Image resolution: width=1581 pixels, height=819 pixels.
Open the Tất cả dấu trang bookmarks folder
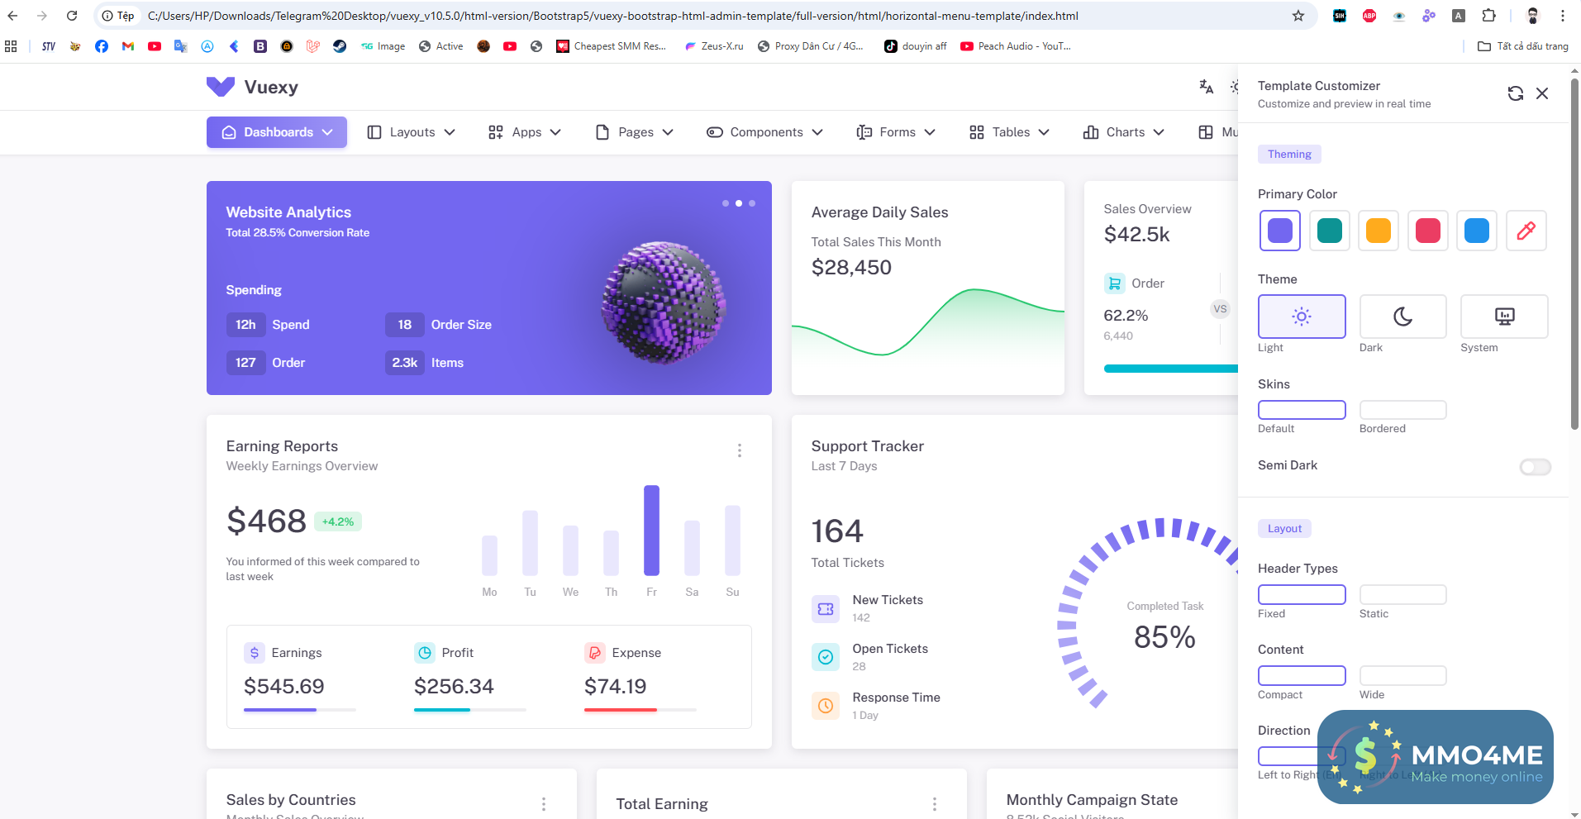tap(1523, 46)
